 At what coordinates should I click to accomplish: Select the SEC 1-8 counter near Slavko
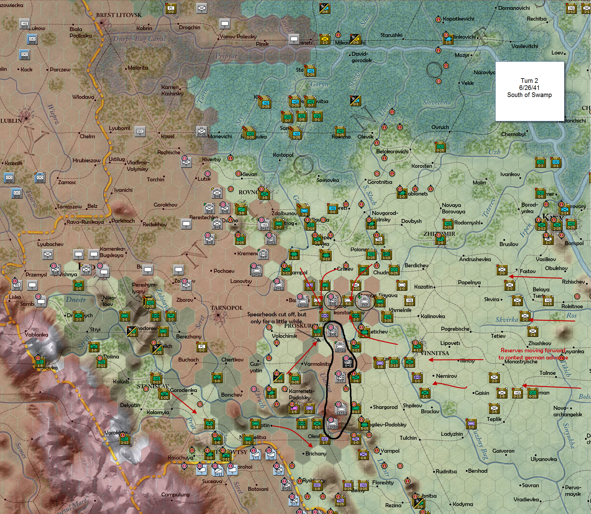click(x=40, y=362)
